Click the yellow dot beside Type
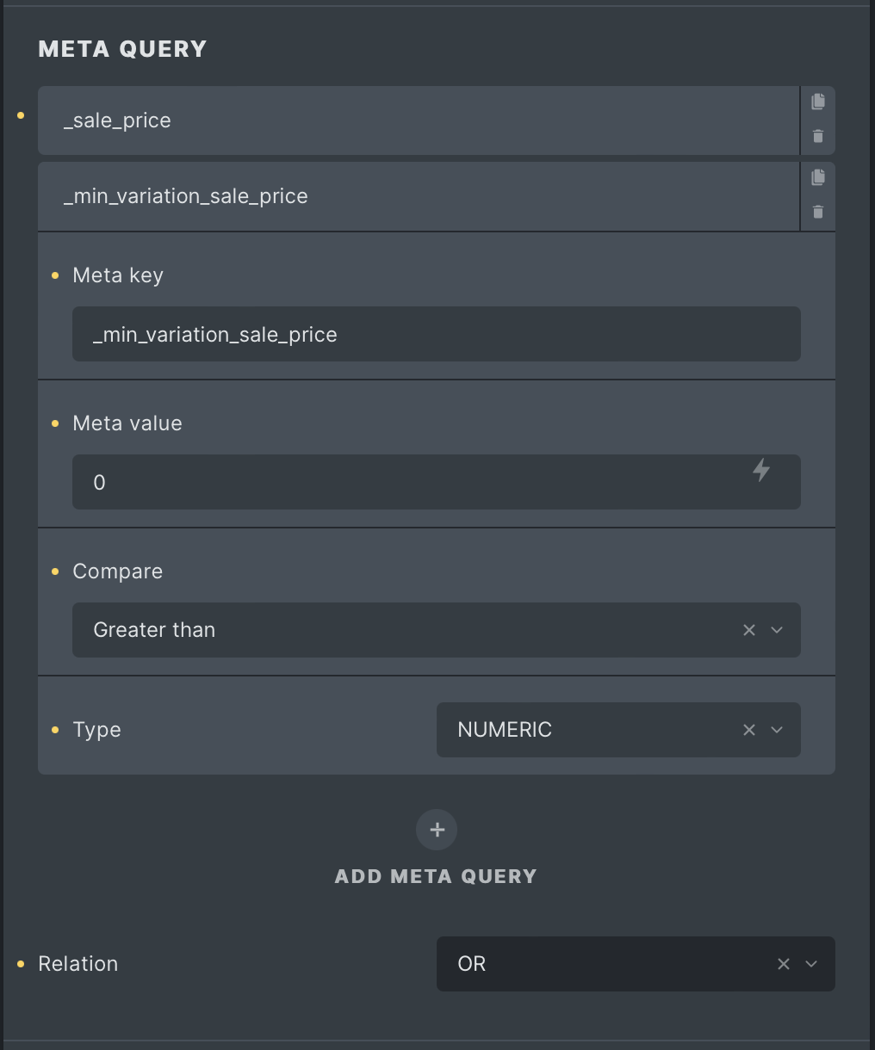This screenshot has width=875, height=1050. [55, 730]
